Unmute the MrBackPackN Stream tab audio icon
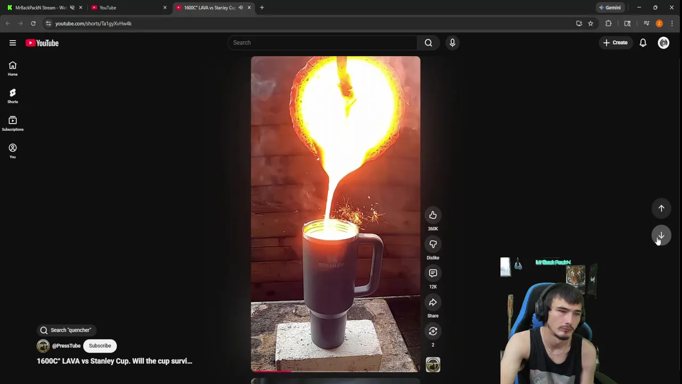This screenshot has width=682, height=384. coord(72,7)
